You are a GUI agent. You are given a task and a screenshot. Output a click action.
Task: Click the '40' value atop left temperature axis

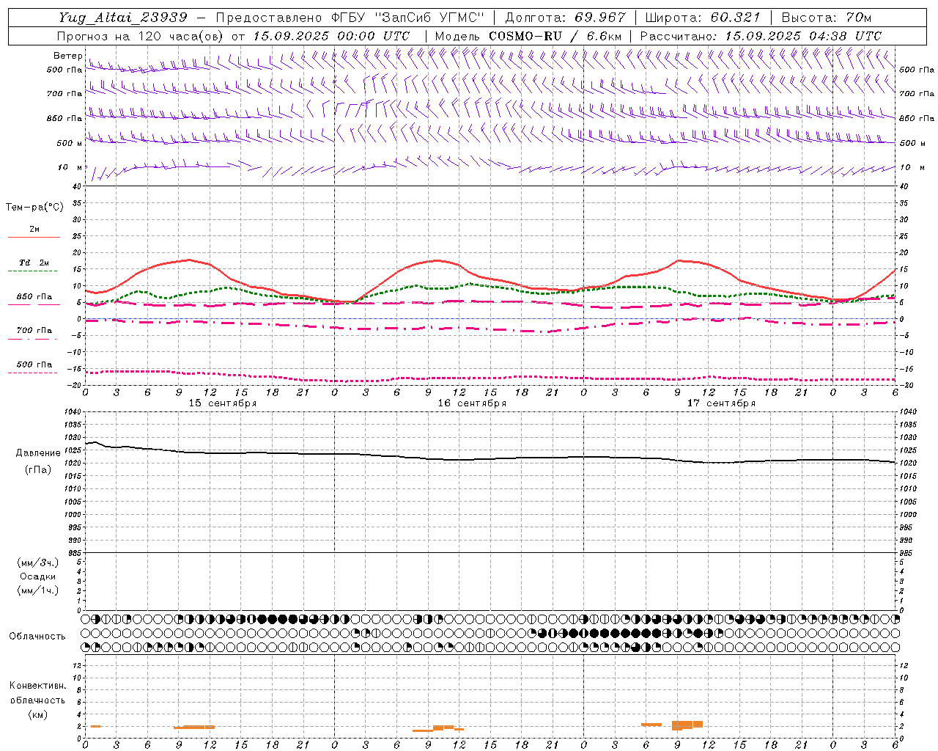77,186
